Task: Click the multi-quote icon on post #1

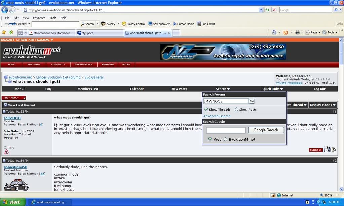Action: click(x=327, y=150)
